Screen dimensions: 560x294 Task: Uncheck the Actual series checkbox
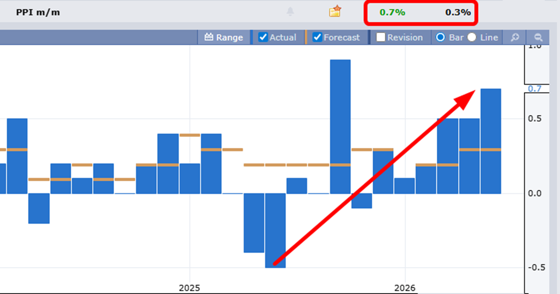pos(263,37)
